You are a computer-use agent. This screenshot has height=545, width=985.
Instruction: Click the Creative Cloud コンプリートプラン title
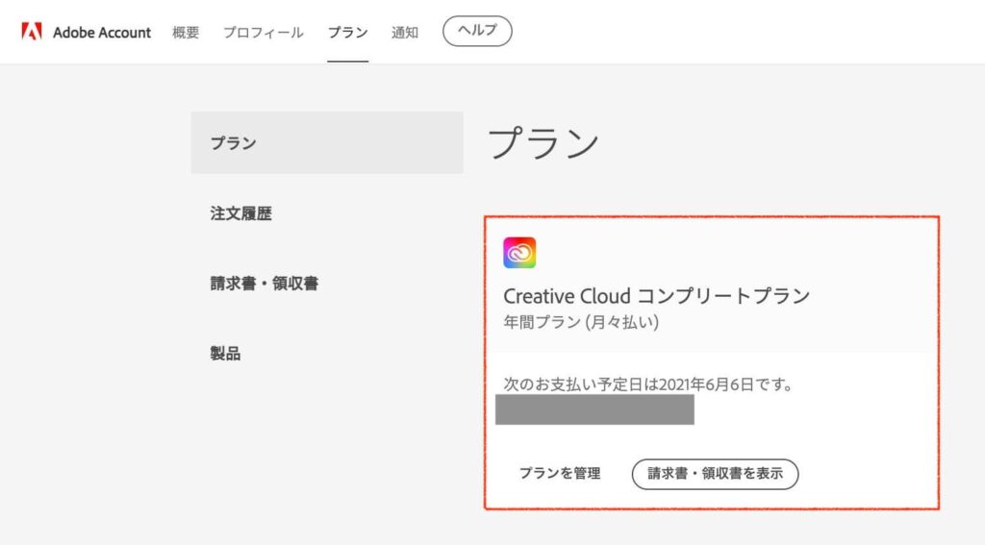point(657,296)
